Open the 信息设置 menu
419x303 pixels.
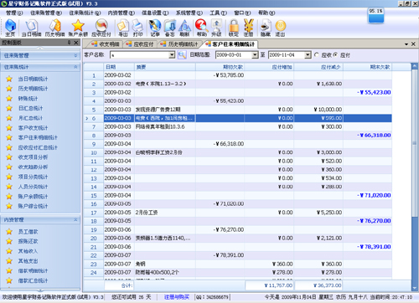pyautogui.click(x=155, y=13)
